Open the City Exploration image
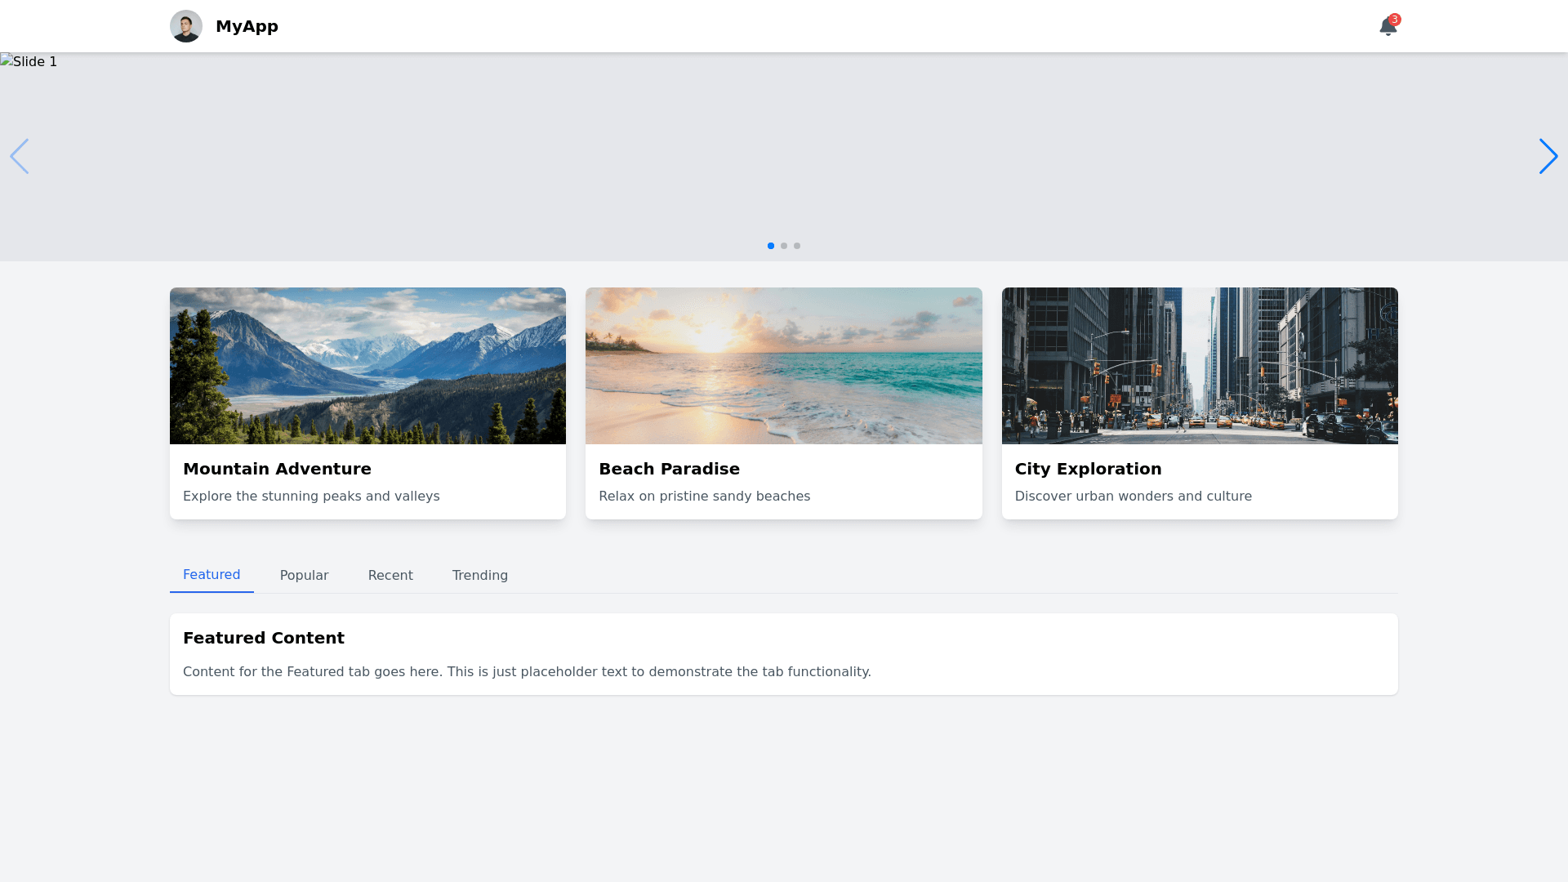The width and height of the screenshot is (1568, 882). (x=1200, y=366)
